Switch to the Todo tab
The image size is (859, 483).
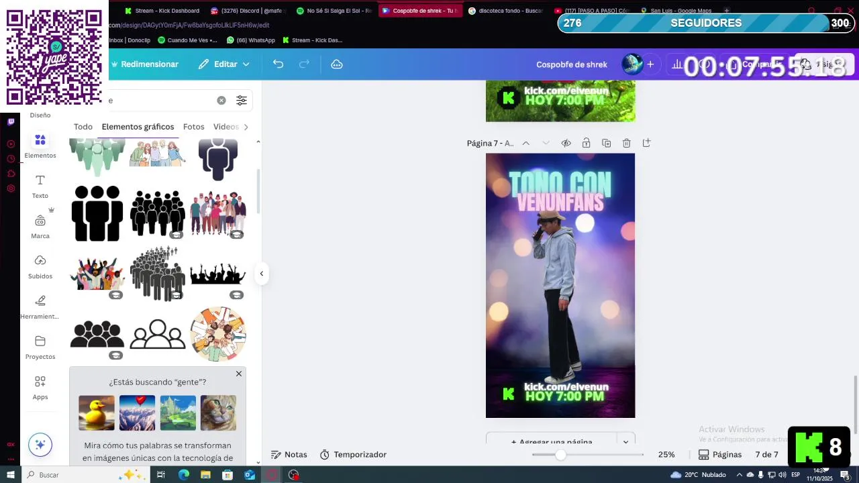click(x=83, y=127)
